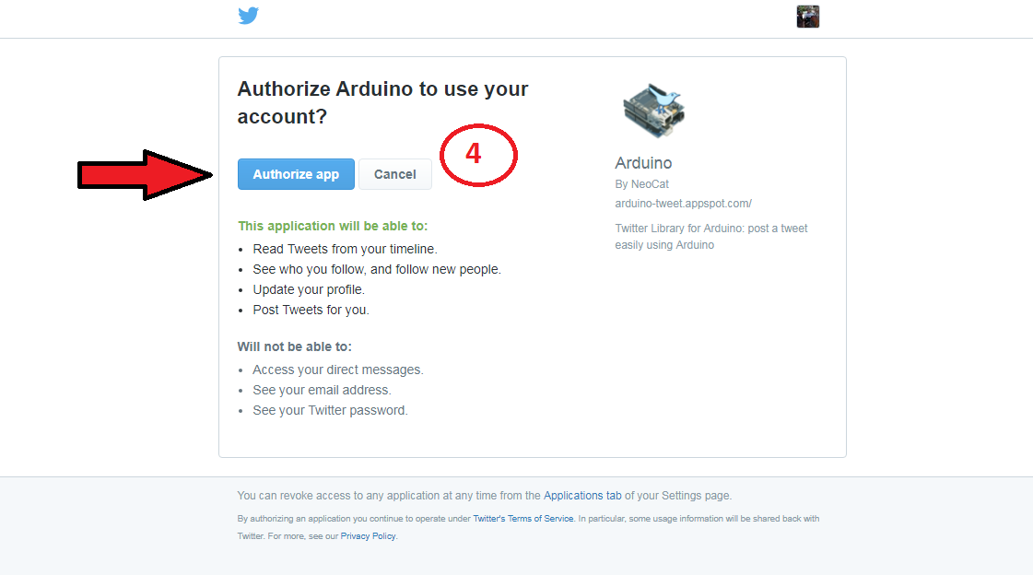Click 'See your Twitter password' item
Image resolution: width=1033 pixels, height=575 pixels.
pos(330,410)
